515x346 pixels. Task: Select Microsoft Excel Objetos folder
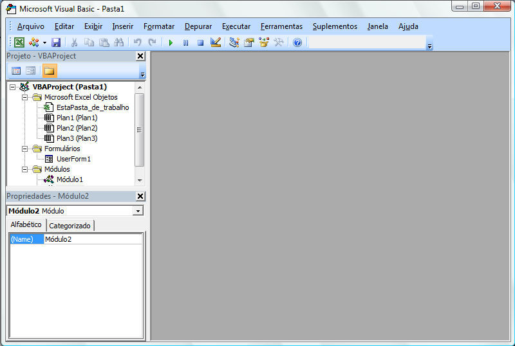coord(81,97)
